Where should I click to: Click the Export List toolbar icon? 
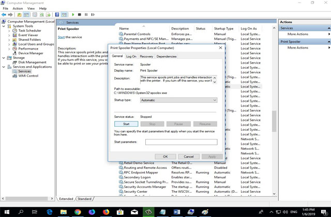[x=48, y=14]
